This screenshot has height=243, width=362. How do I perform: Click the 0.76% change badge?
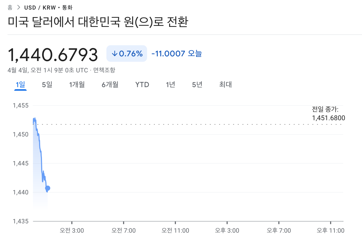click(127, 54)
